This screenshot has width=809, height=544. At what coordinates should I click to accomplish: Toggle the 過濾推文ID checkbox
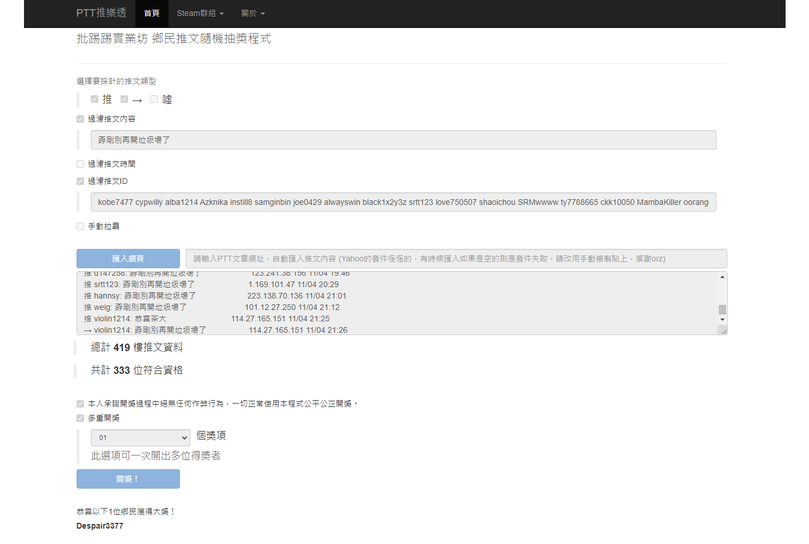tap(80, 181)
